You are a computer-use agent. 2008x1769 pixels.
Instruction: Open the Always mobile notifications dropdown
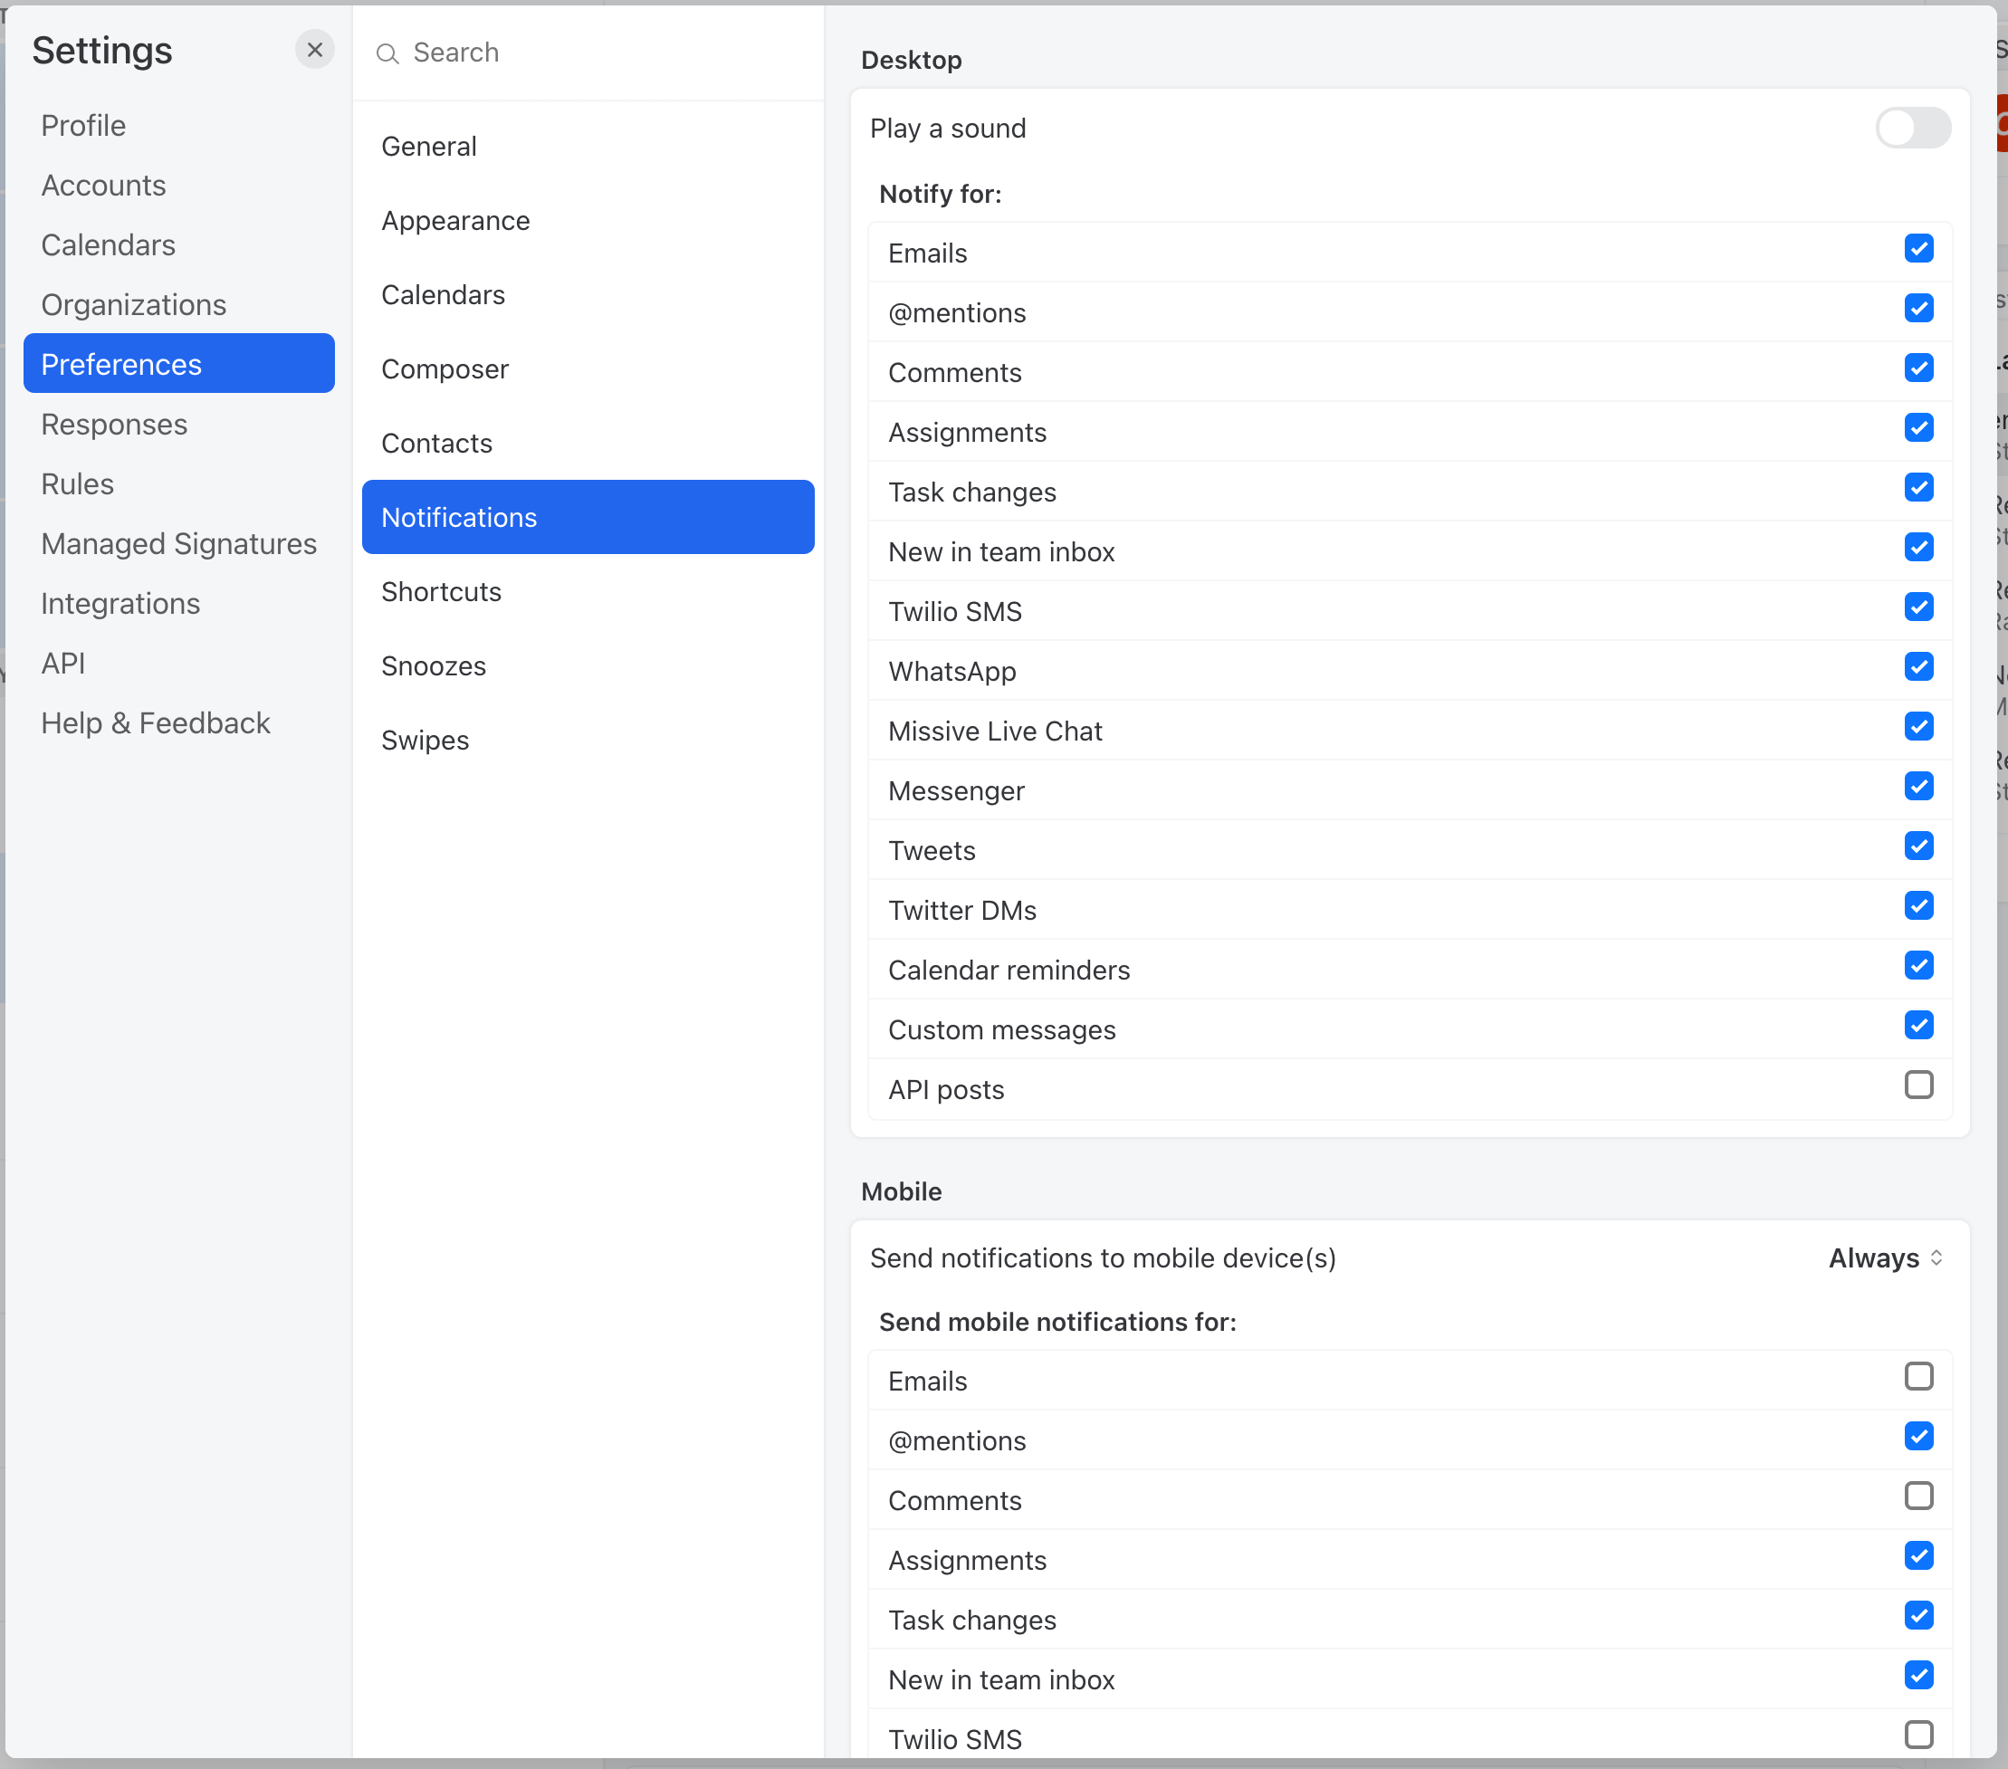[1884, 1257]
